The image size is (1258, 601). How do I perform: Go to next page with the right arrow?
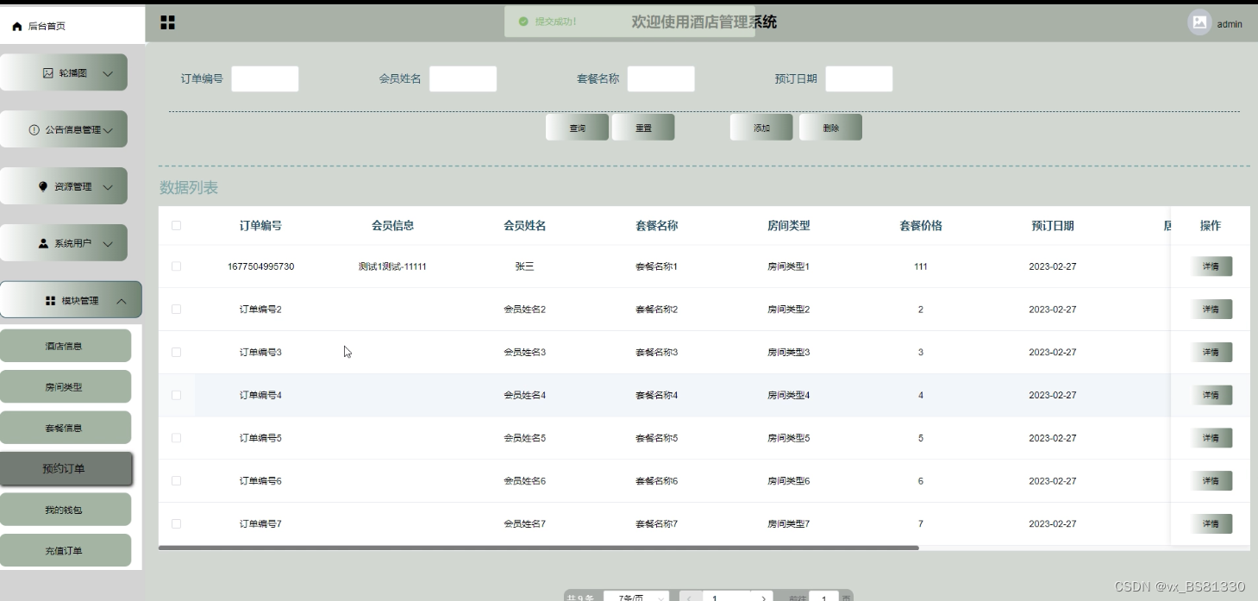click(x=763, y=598)
